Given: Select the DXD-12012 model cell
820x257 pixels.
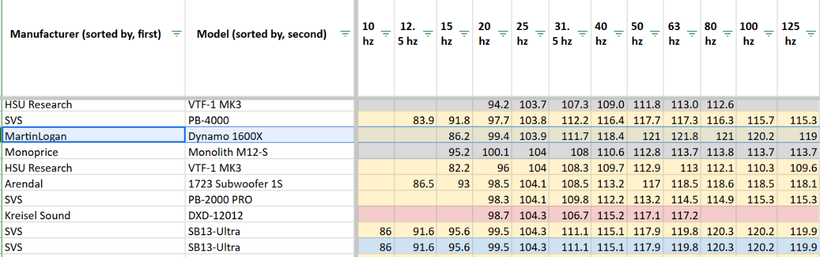Looking at the screenshot, I should tap(270, 215).
